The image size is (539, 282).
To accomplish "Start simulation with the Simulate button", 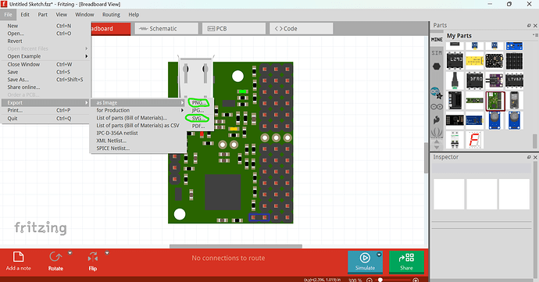I will click(x=365, y=262).
